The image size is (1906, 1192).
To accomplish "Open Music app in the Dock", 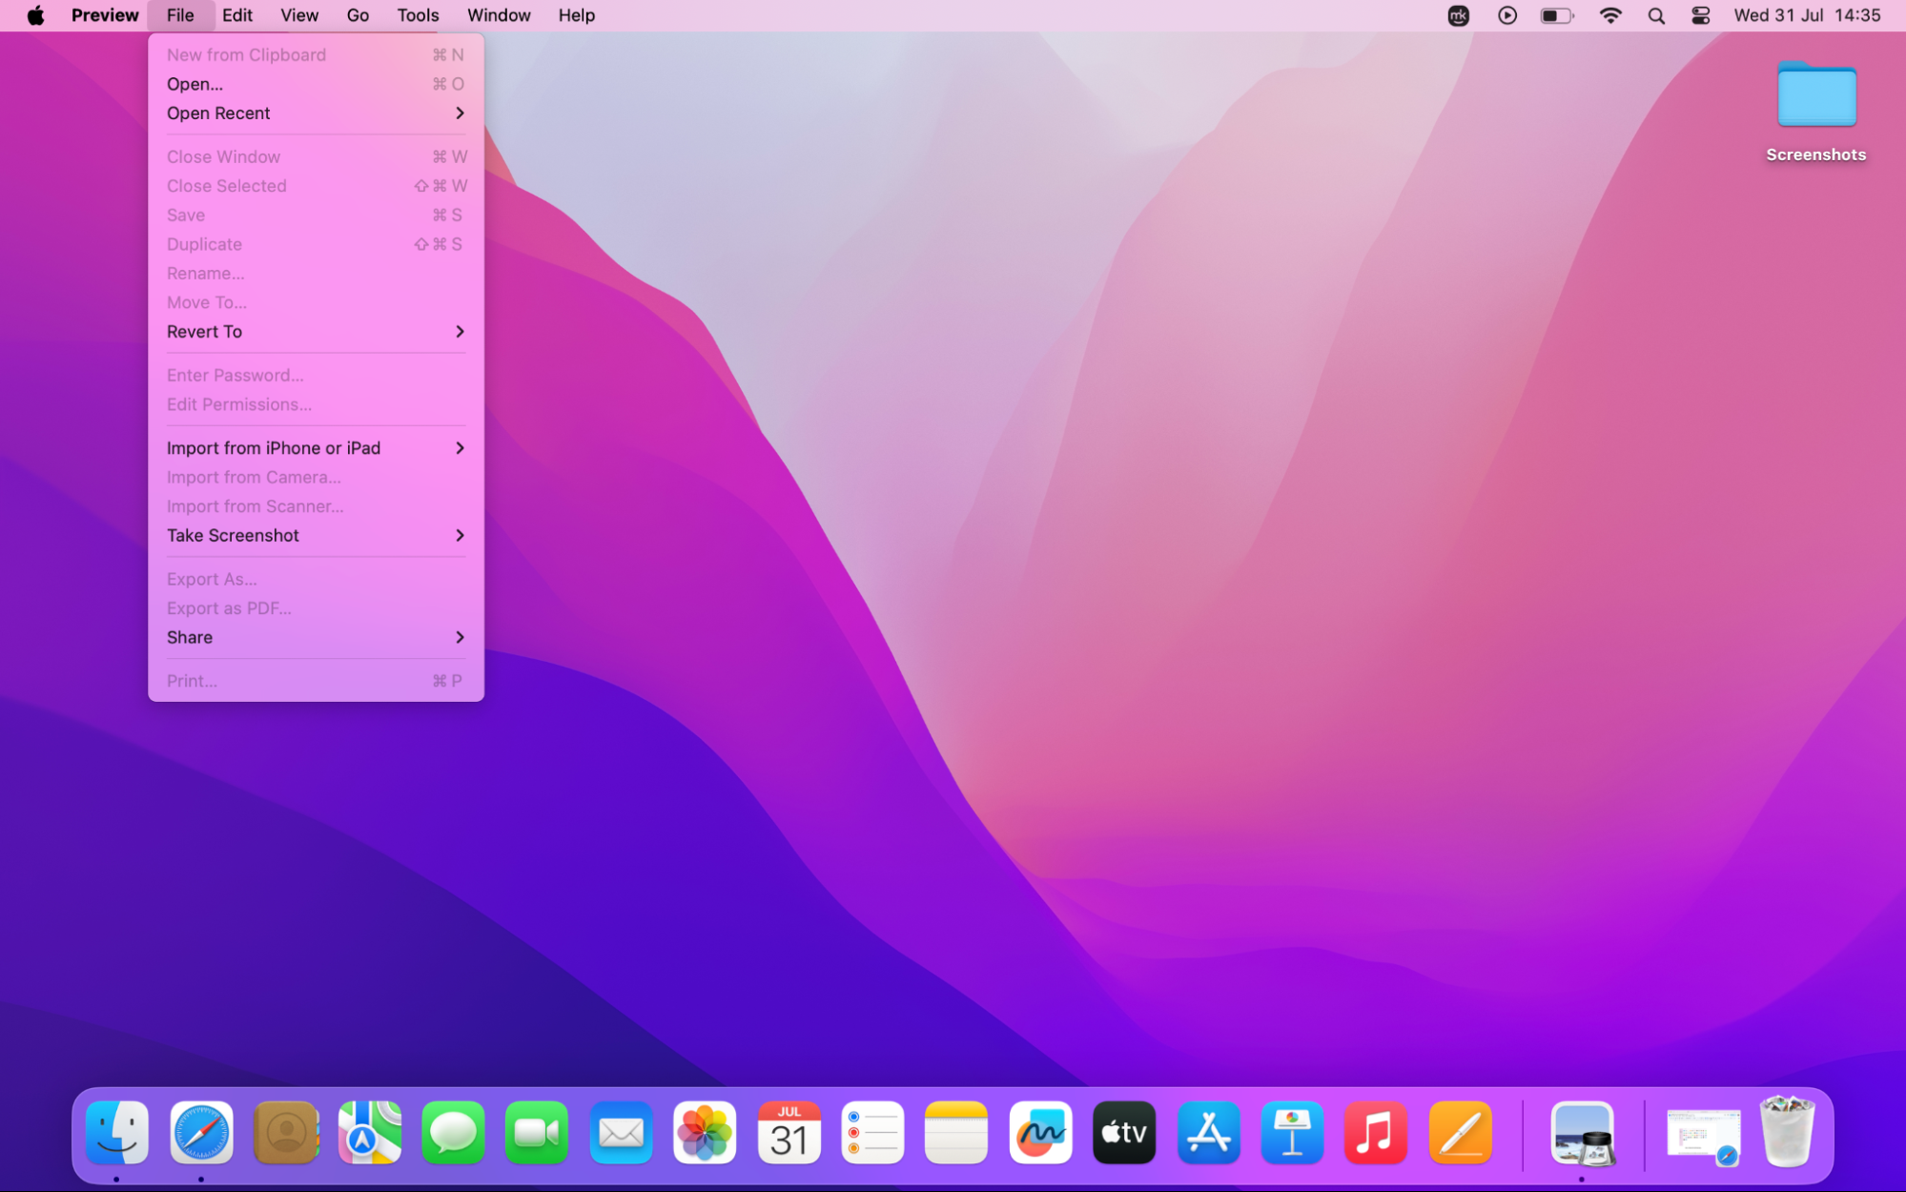I will point(1376,1133).
